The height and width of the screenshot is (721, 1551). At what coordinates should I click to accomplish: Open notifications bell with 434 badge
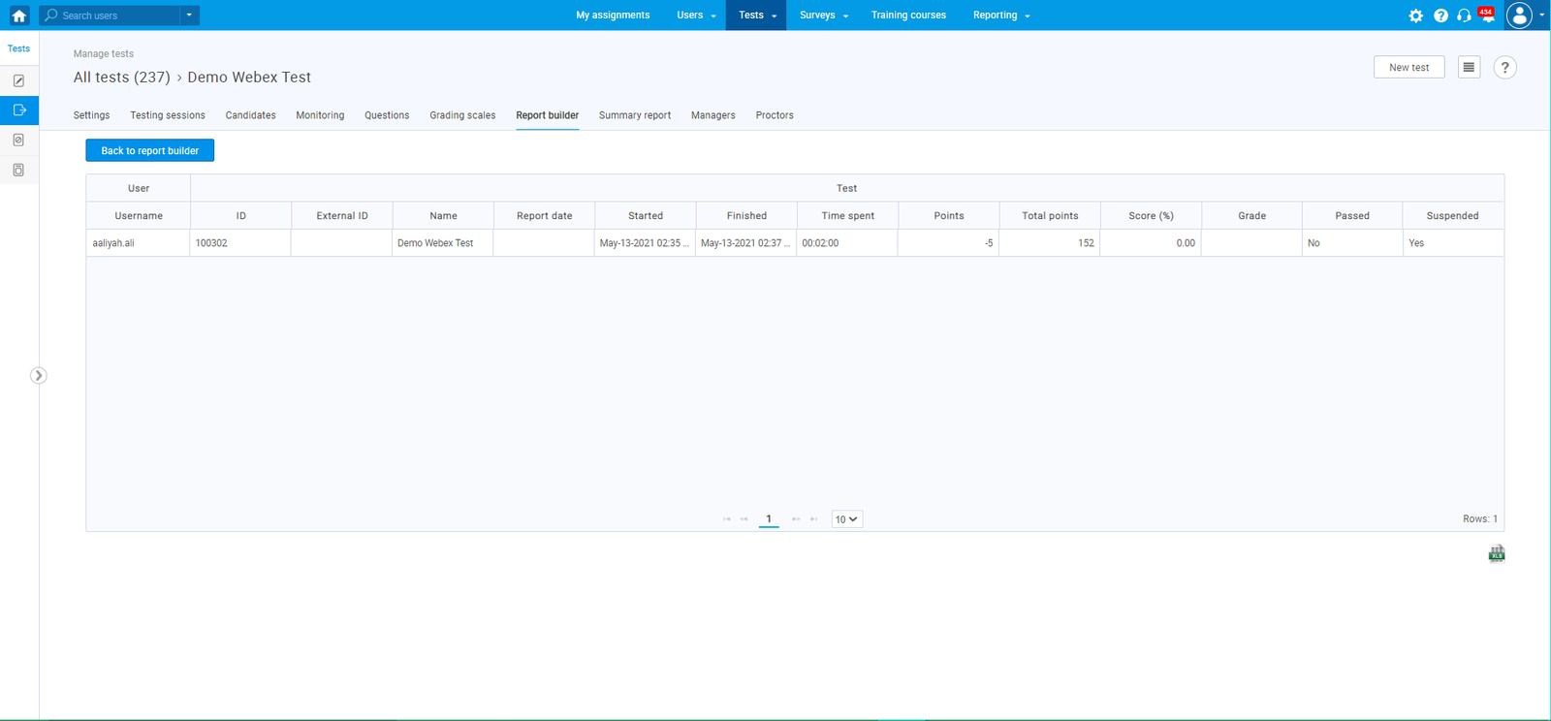click(x=1487, y=16)
